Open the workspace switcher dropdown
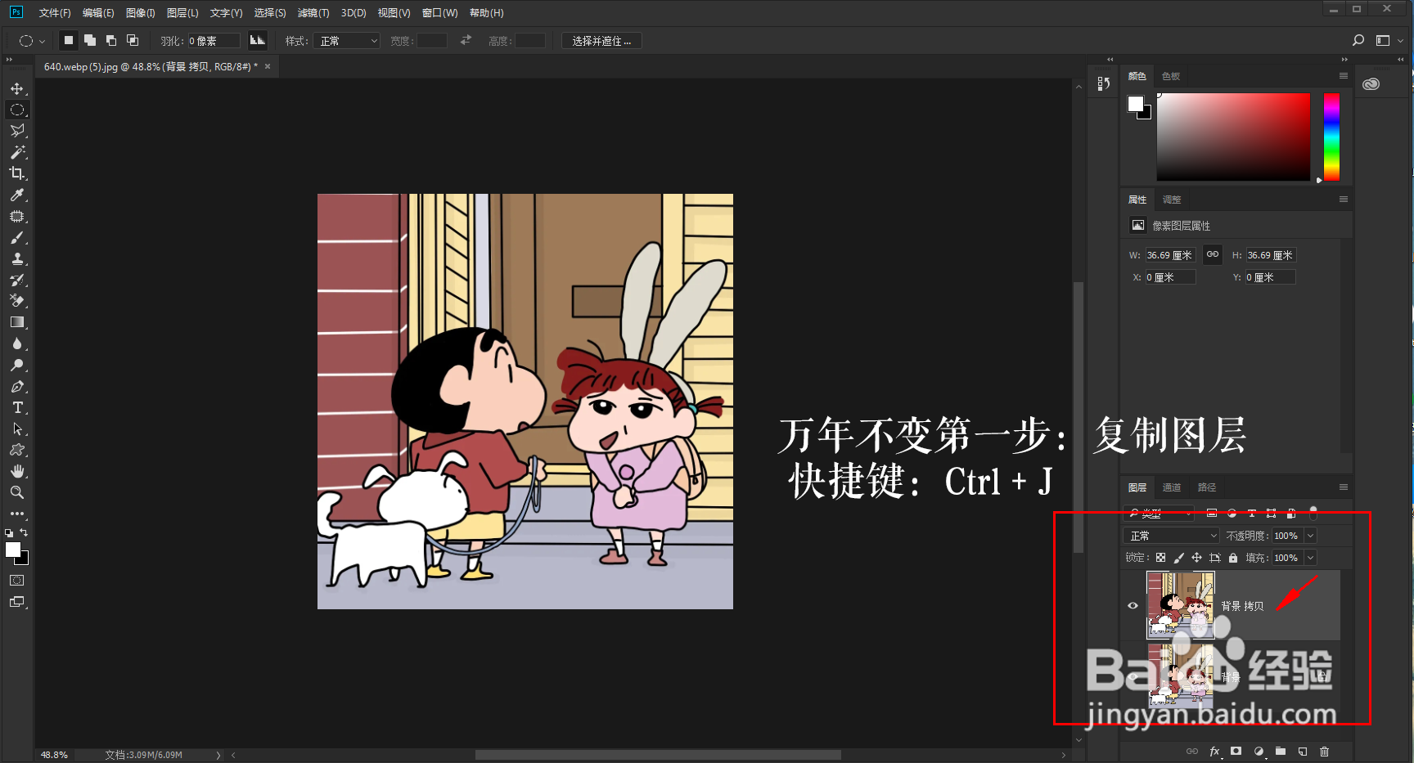The height and width of the screenshot is (763, 1414). coord(1388,40)
